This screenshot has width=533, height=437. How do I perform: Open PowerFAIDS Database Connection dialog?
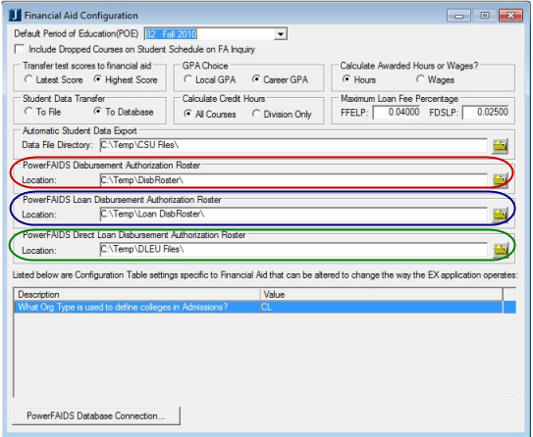[96, 415]
